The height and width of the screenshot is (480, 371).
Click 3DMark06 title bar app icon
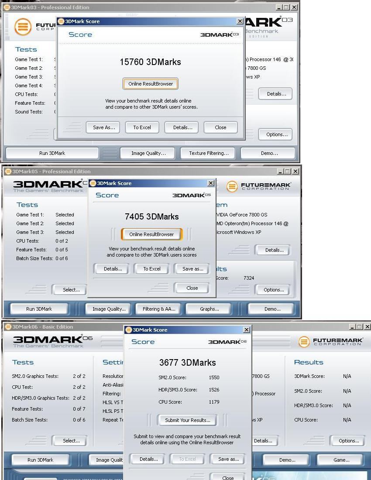coord(8,327)
